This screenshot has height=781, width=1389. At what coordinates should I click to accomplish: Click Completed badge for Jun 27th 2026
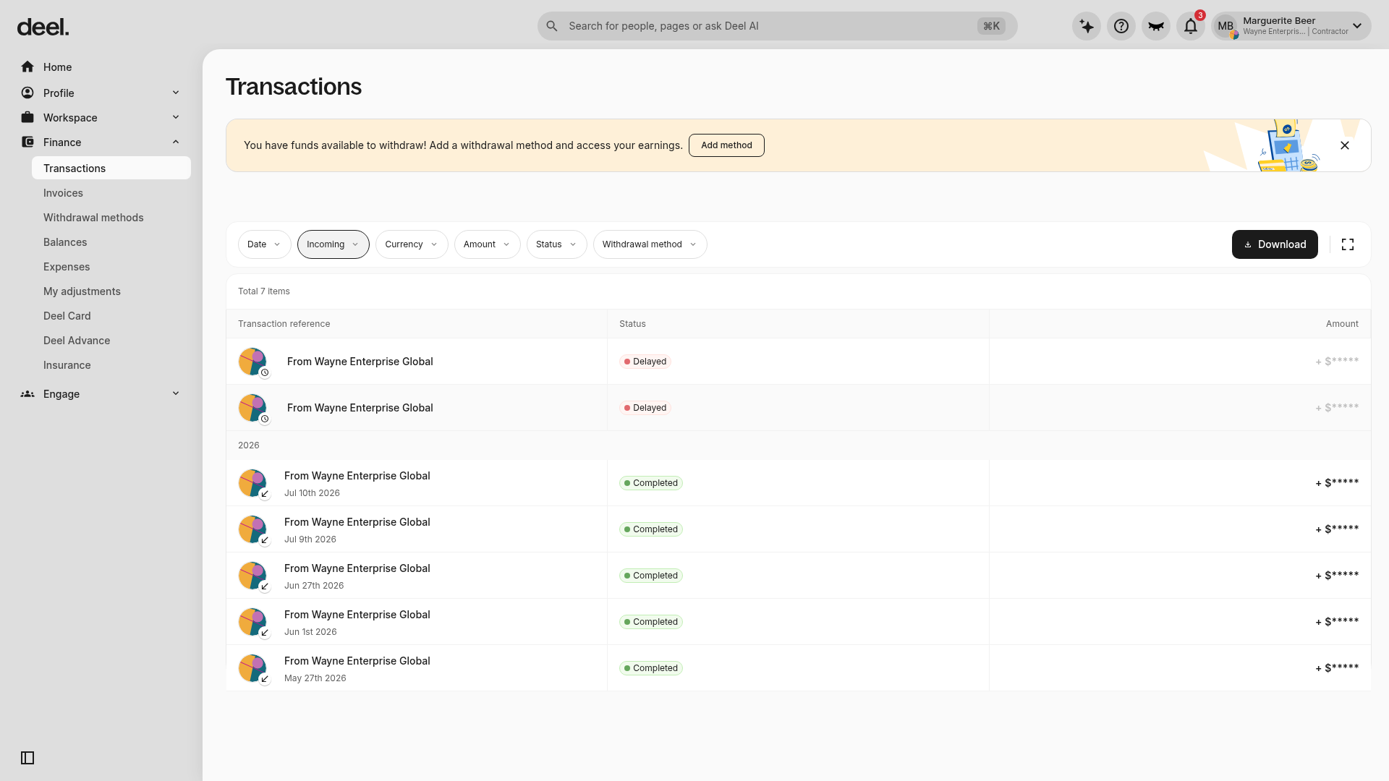pos(651,576)
